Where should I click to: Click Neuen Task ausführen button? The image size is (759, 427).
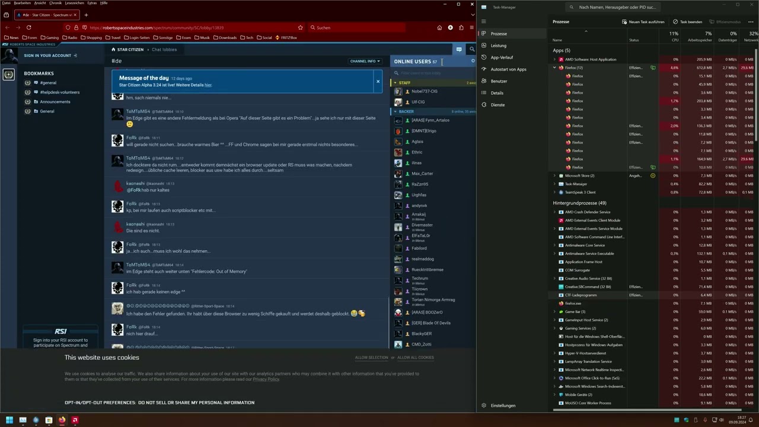coord(643,22)
